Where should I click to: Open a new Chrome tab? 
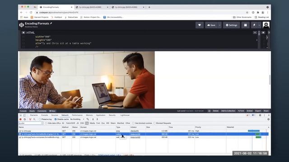[149, 7]
